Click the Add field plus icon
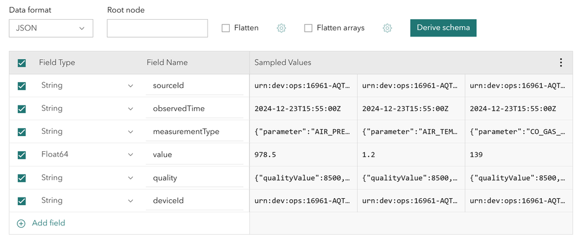This screenshot has height=241, width=579. tap(21, 223)
